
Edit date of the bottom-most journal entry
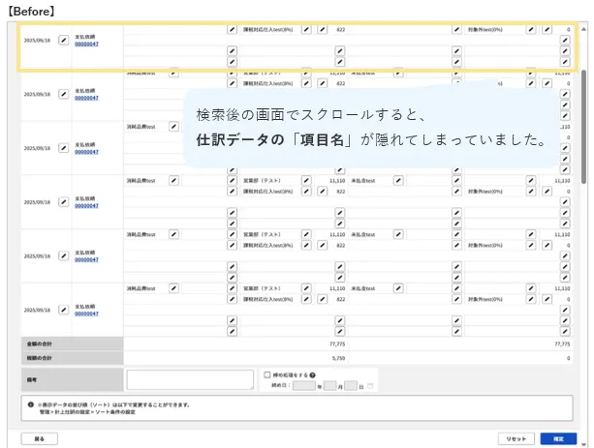point(64,311)
